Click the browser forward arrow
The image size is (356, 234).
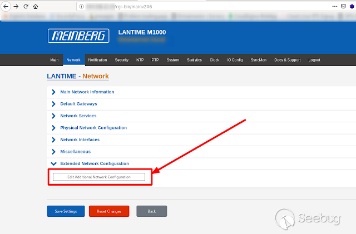point(16,6)
